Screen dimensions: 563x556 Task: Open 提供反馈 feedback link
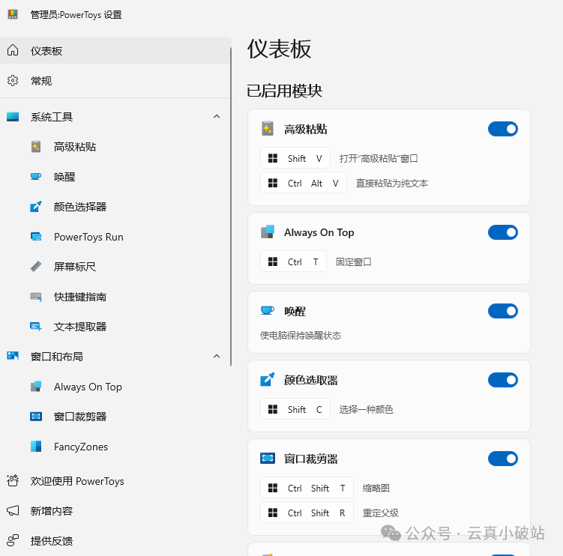pyautogui.click(x=115, y=541)
